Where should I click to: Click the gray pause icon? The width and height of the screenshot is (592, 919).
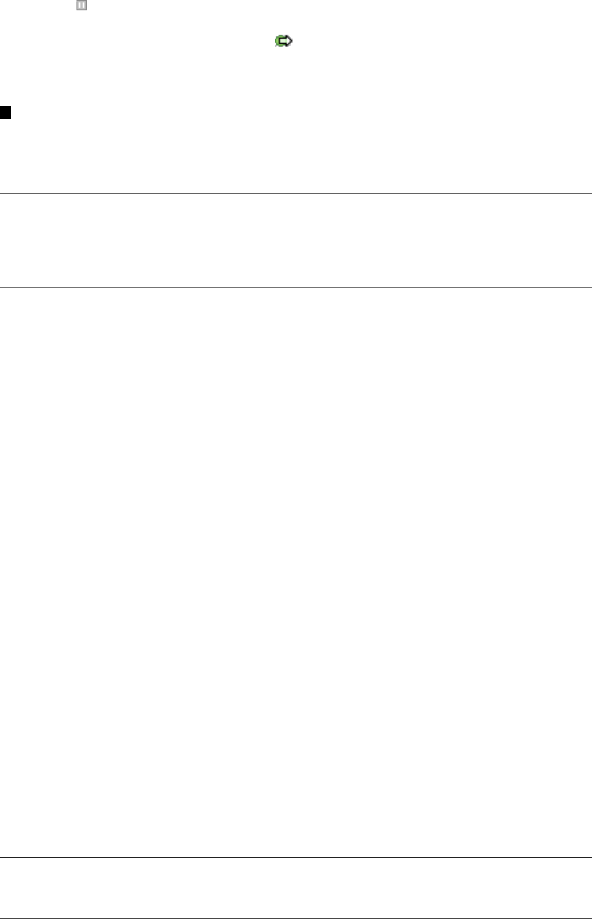82,5
